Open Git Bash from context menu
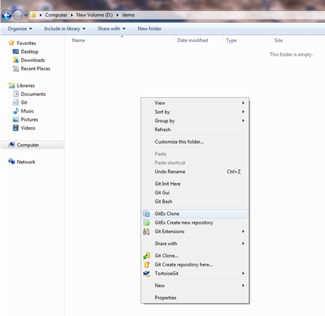The height and width of the screenshot is (316, 325). [x=195, y=202]
